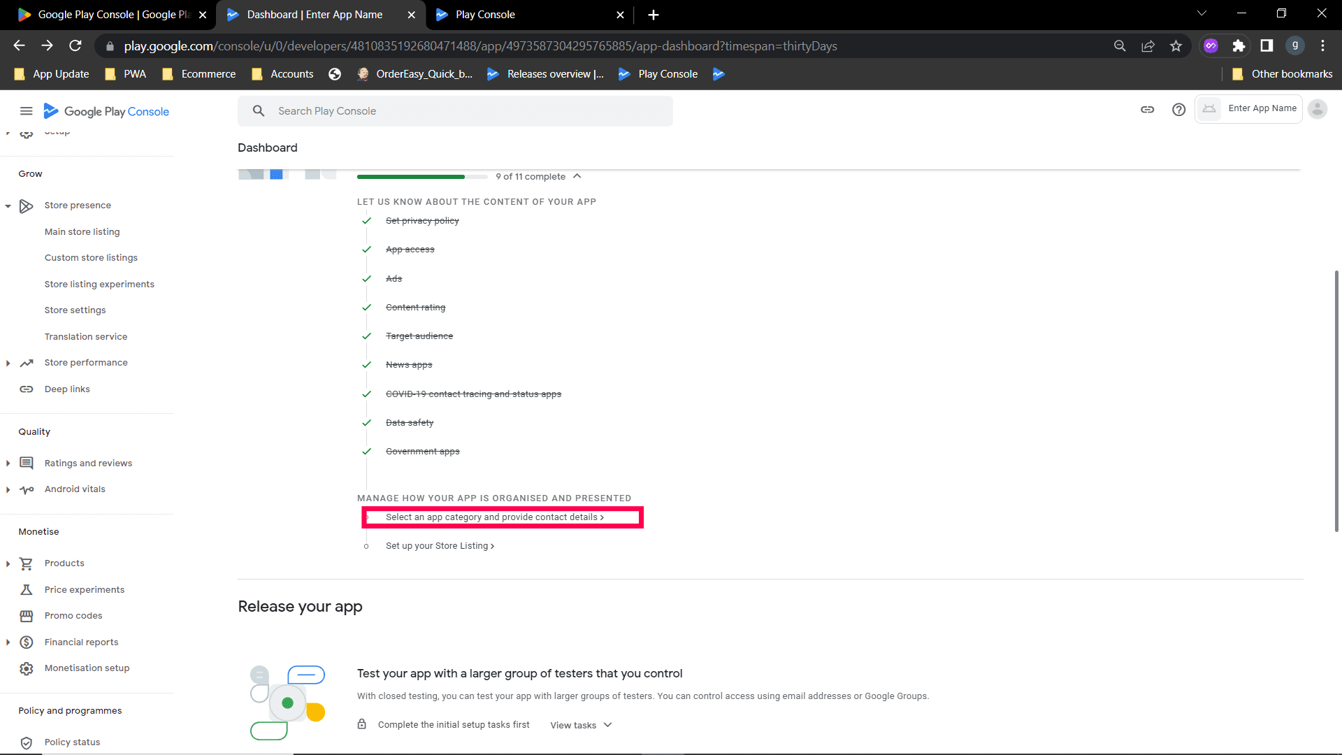Open the Policy status shield icon

point(27,742)
